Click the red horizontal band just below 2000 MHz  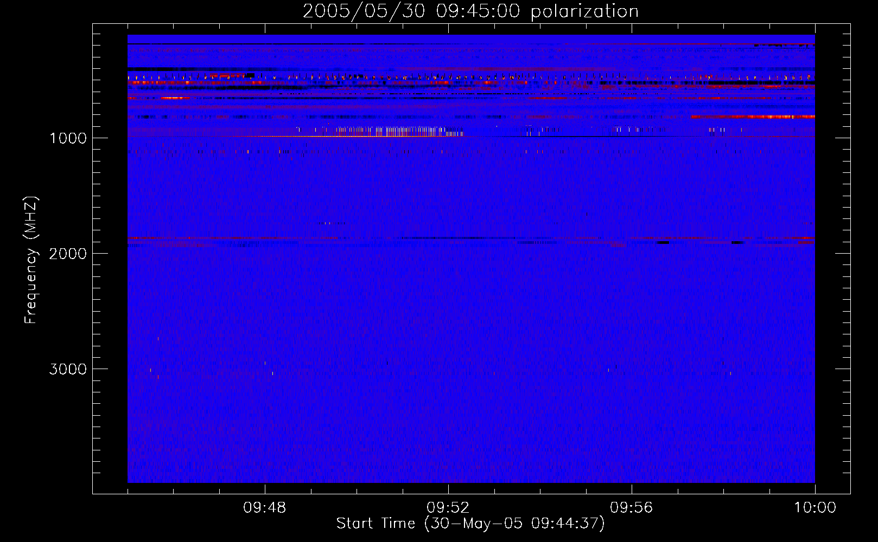tap(470, 238)
